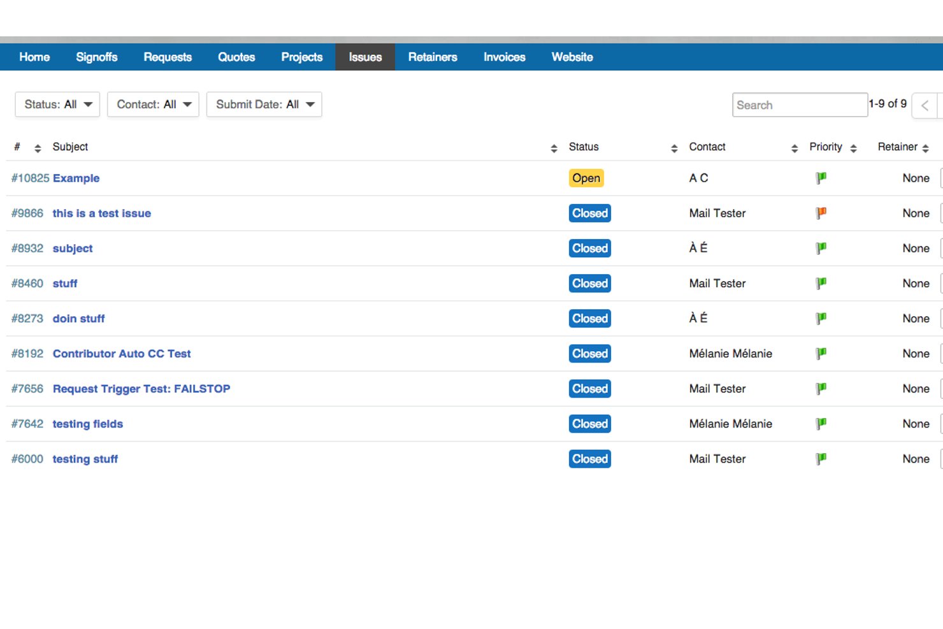Click the issue number #8932
The image size is (943, 629).
point(27,248)
